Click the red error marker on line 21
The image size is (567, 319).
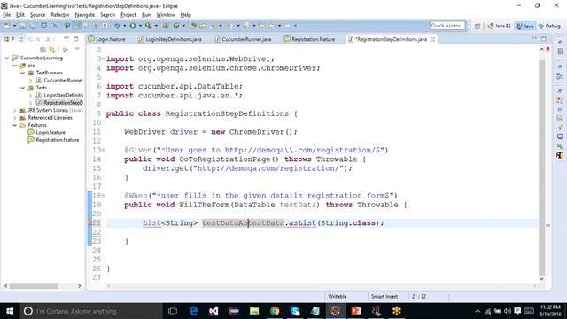coord(90,223)
